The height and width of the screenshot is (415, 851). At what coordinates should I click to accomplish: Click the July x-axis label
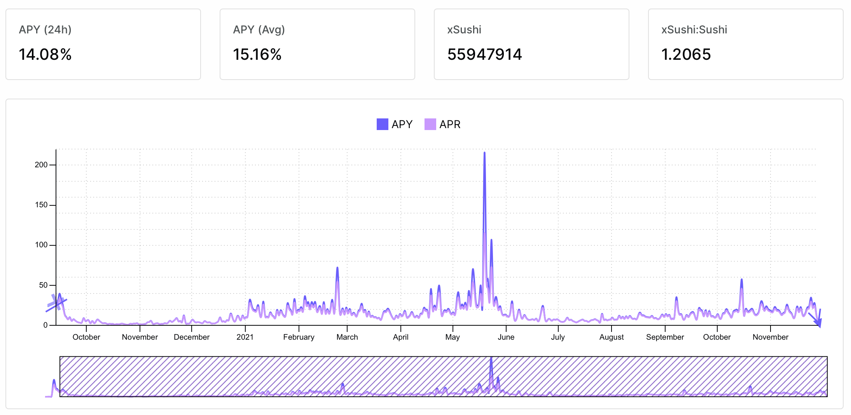click(558, 337)
